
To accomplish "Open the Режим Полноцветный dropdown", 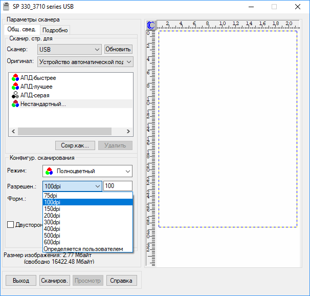I will pyautogui.click(x=87, y=171).
